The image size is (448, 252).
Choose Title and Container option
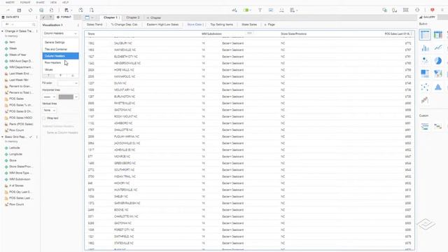(x=61, y=49)
